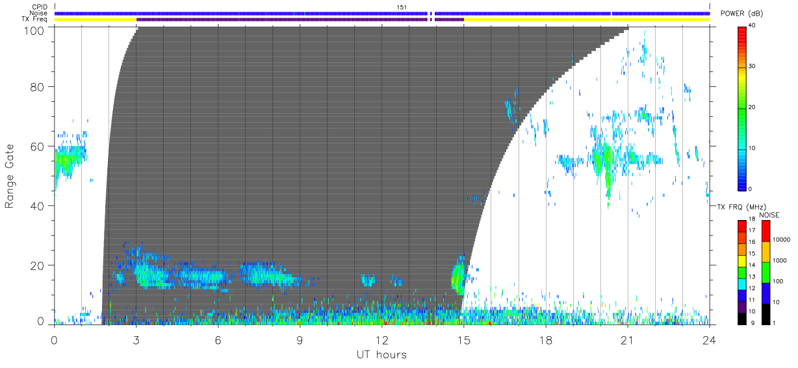Click Range Gate tick label "60"
The image size is (798, 368).
point(38,146)
